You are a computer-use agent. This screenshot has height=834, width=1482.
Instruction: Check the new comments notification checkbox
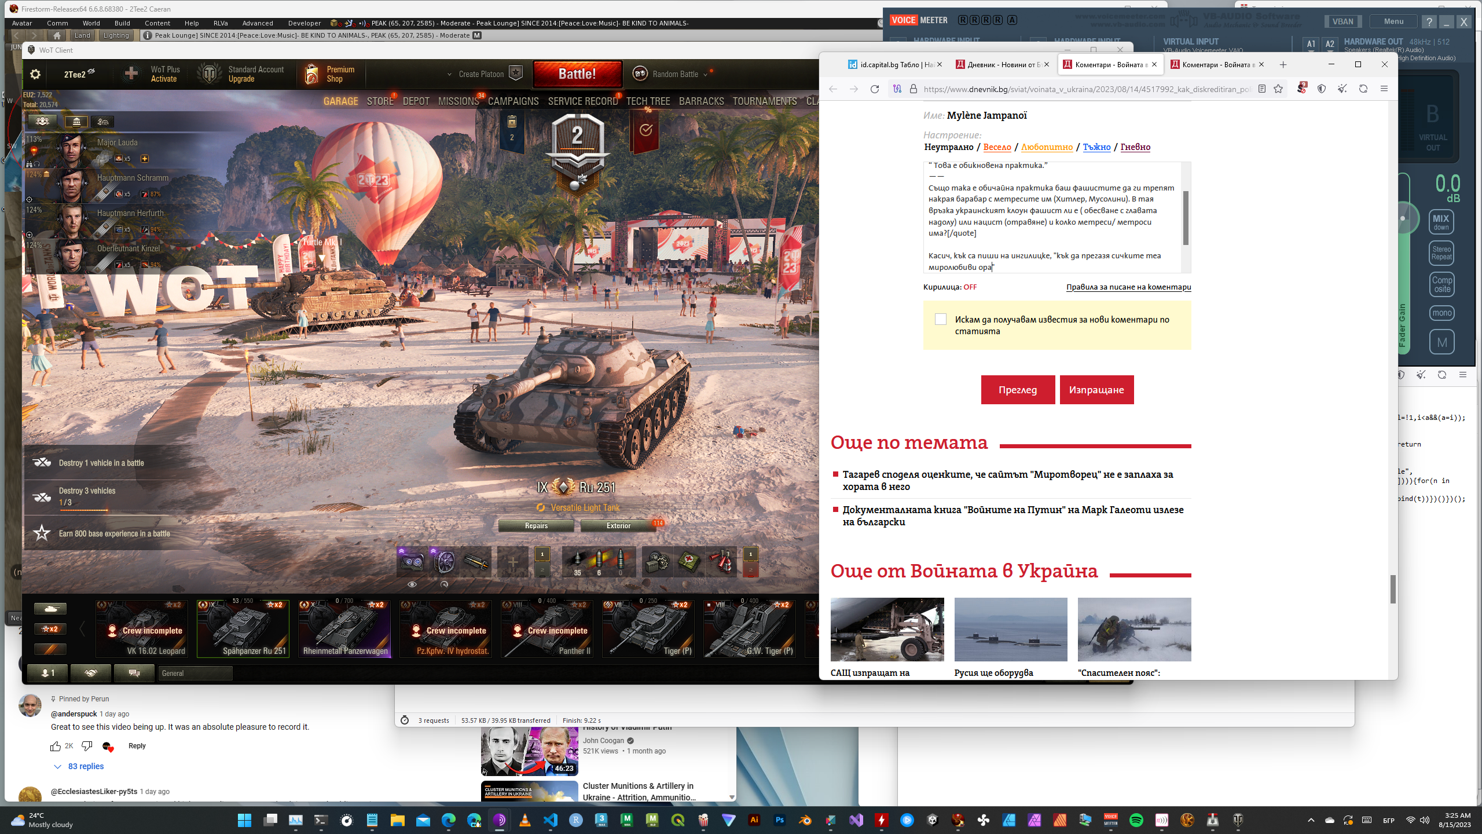click(x=941, y=319)
